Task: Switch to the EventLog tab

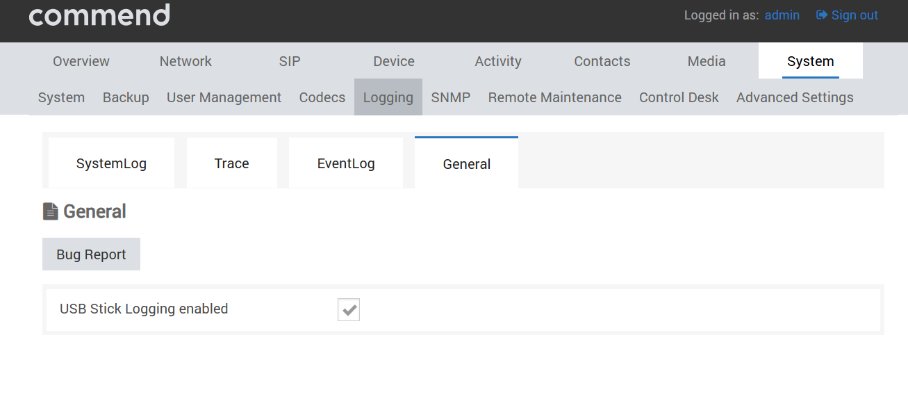Action: pyautogui.click(x=346, y=163)
